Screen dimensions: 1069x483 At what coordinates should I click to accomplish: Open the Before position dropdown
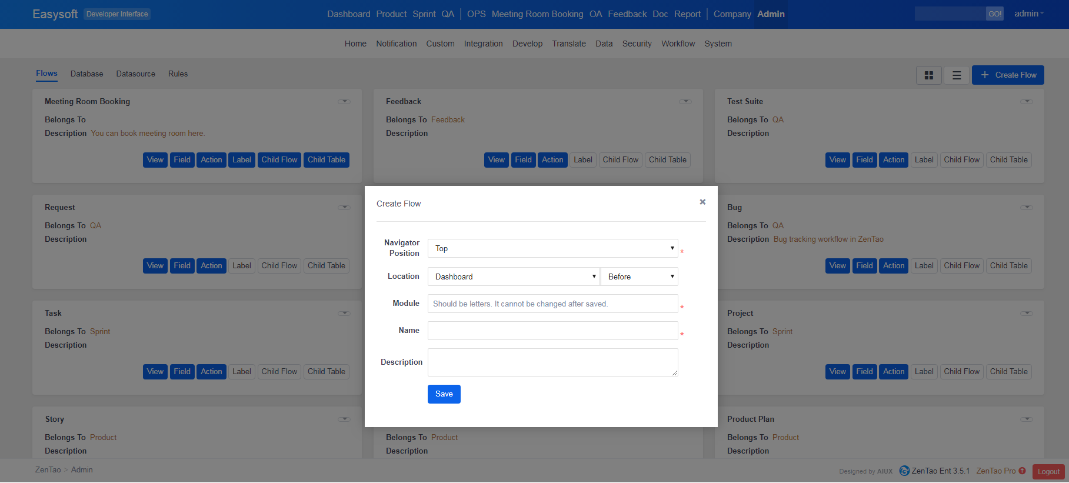pyautogui.click(x=640, y=277)
